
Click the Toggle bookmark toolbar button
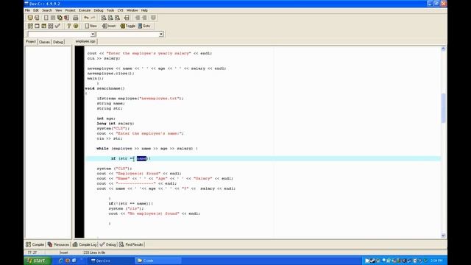[128, 26]
